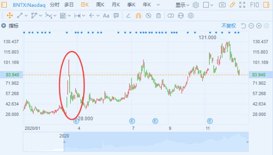Open drawing toolbar settings gear
Image resolution: width=273 pixels, height=155 pixels.
click(191, 16)
